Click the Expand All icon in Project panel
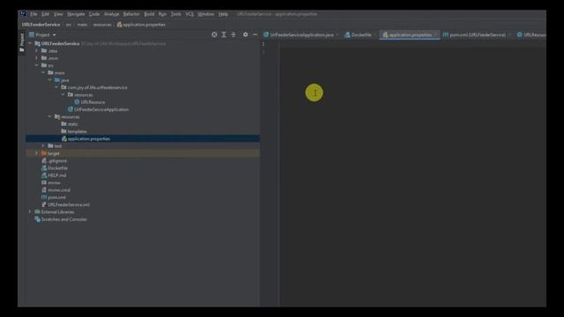564x317 pixels. click(224, 34)
